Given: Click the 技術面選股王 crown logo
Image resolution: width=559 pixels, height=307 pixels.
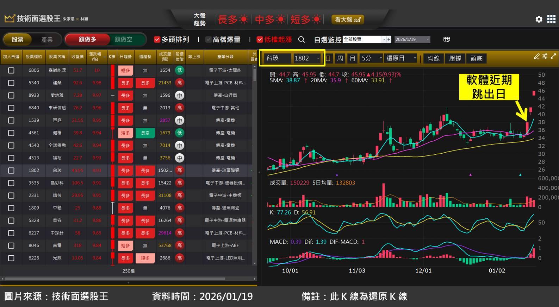Looking at the screenshot, I should click(x=10, y=18).
